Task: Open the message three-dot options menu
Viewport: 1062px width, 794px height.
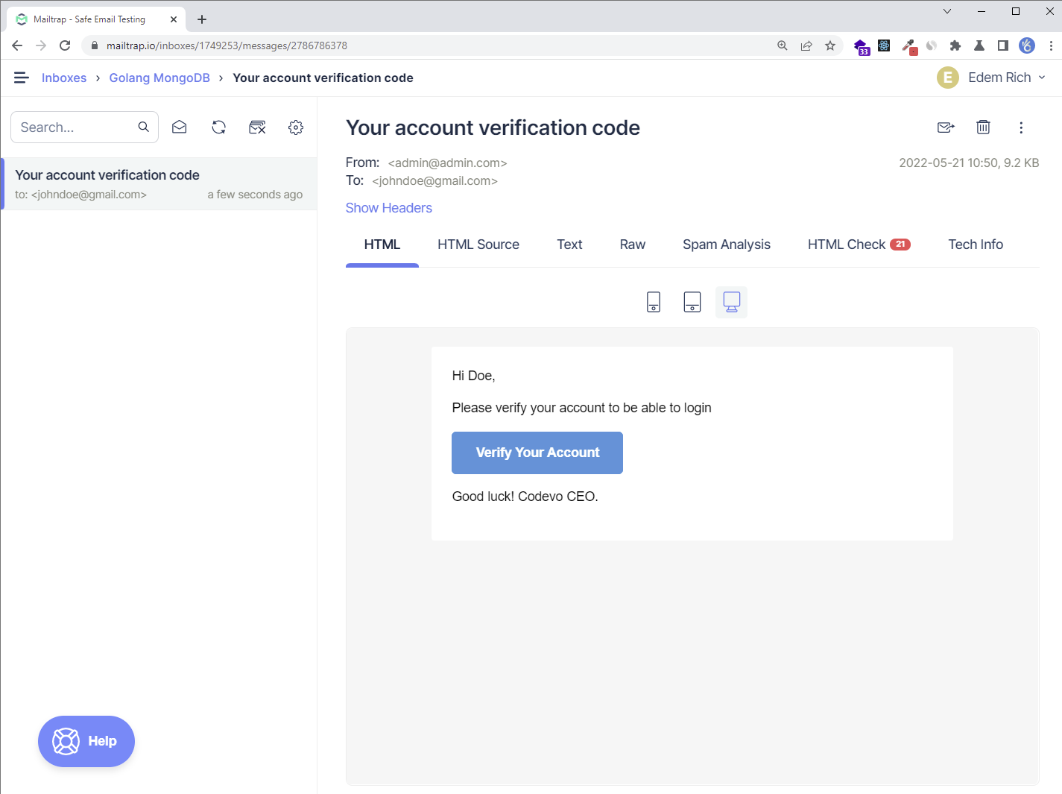Action: (1021, 127)
